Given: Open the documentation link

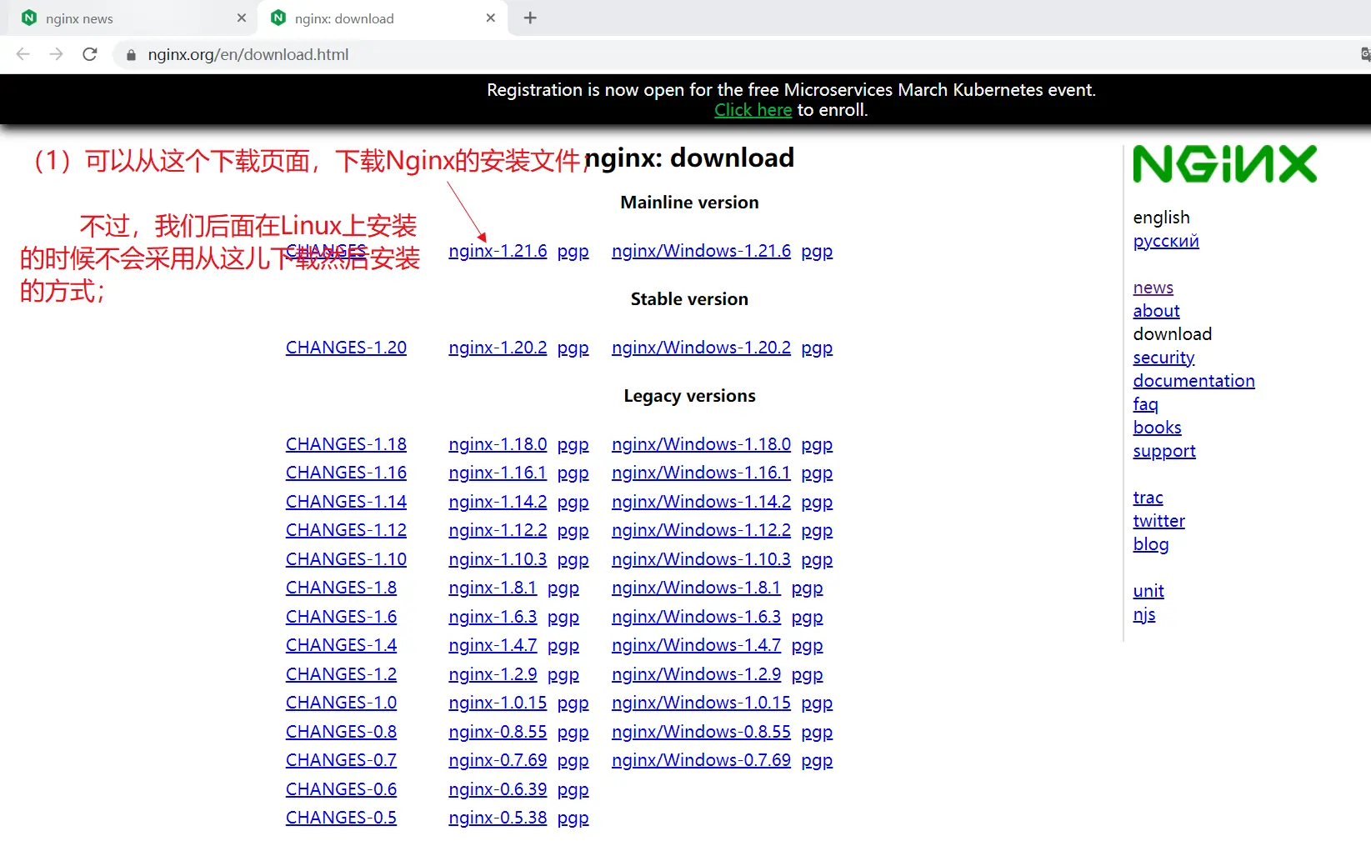Looking at the screenshot, I should click(1193, 381).
